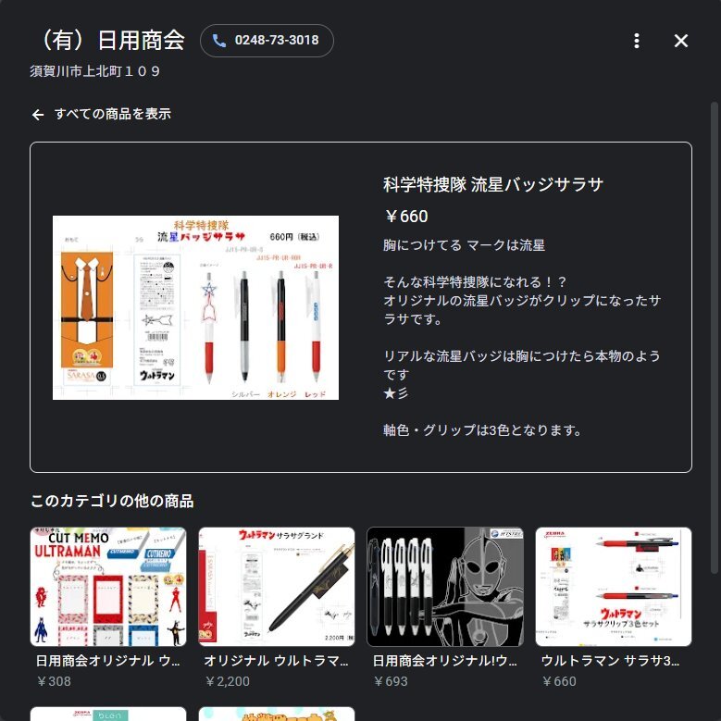
Task: Click the back arrow icon
Action: (x=38, y=115)
